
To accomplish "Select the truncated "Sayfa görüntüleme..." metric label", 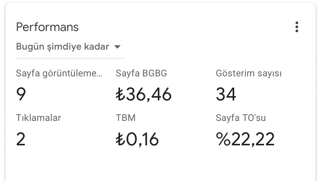I will [x=59, y=73].
